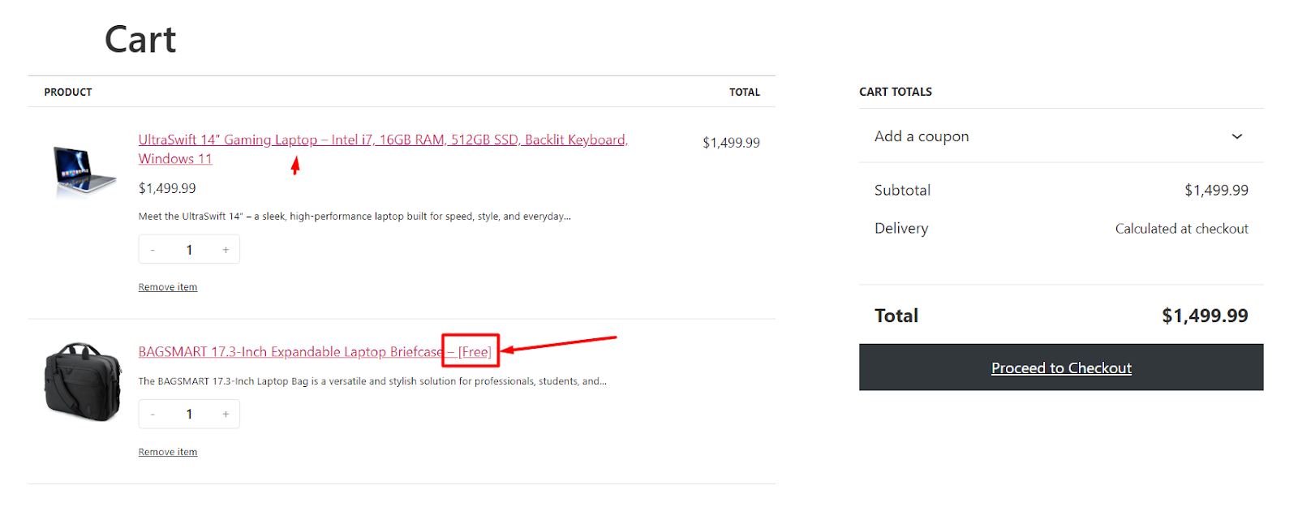This screenshot has height=507, width=1298.
Task: Edit the BAGSMART briefcase quantity field
Action: click(189, 415)
